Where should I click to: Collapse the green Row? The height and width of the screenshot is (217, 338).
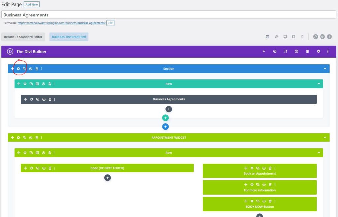click(319, 153)
